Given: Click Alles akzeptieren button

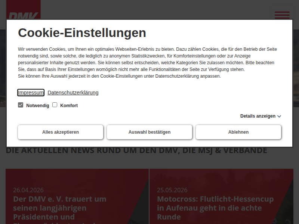Looking at the screenshot, I should 61,132.
